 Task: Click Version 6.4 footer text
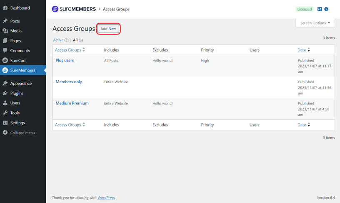coord(326,197)
